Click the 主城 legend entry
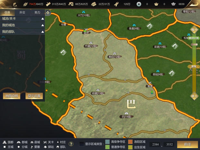Image resolution: width=200 pixels, height=150 pixels. point(8,147)
